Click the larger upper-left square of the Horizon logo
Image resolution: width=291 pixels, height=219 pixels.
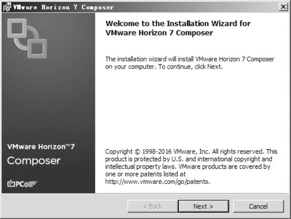17,31
